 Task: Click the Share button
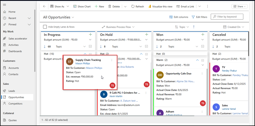point(239,6)
